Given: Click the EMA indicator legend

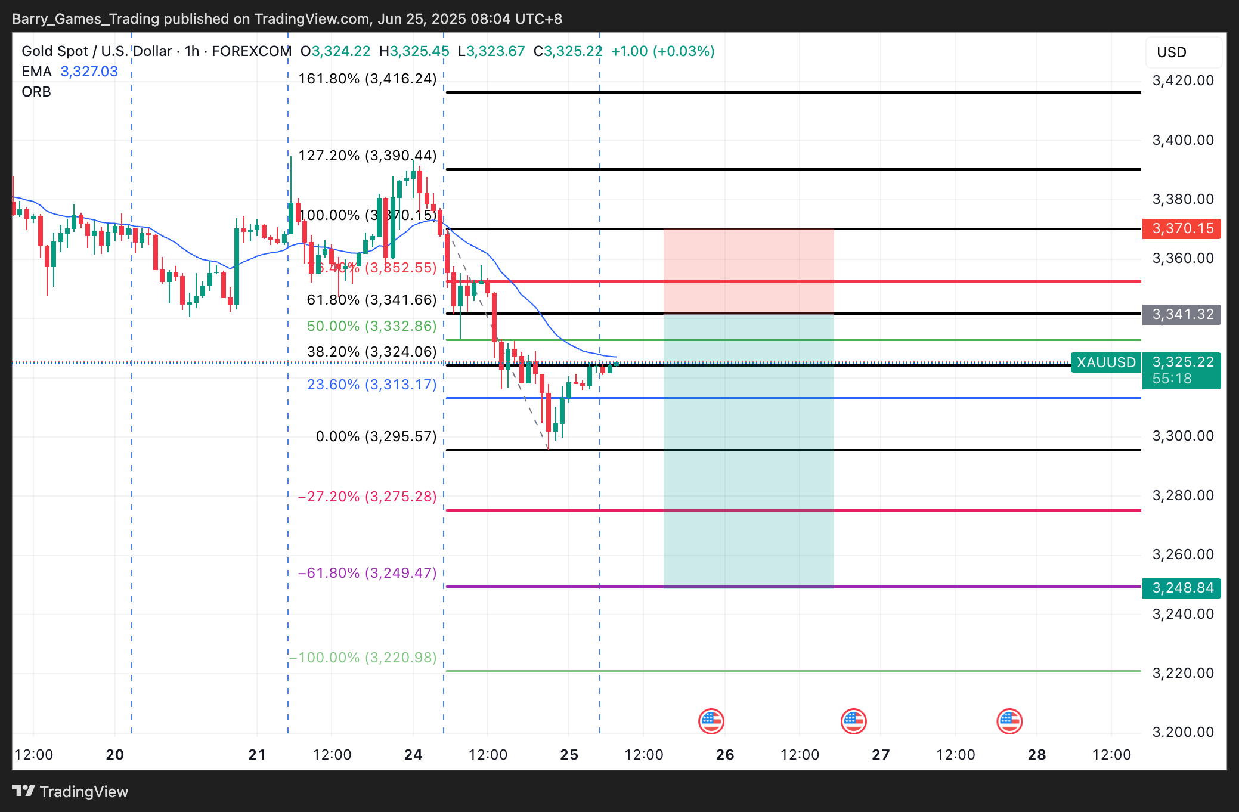Looking at the screenshot, I should coord(37,72).
